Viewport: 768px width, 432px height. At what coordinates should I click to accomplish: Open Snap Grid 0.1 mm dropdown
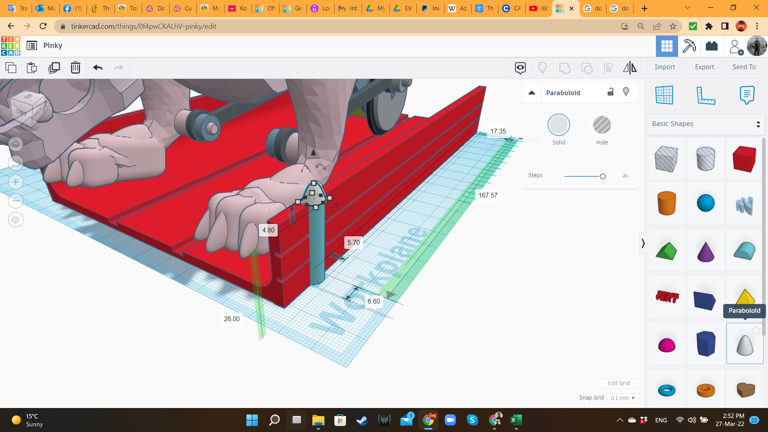click(623, 398)
